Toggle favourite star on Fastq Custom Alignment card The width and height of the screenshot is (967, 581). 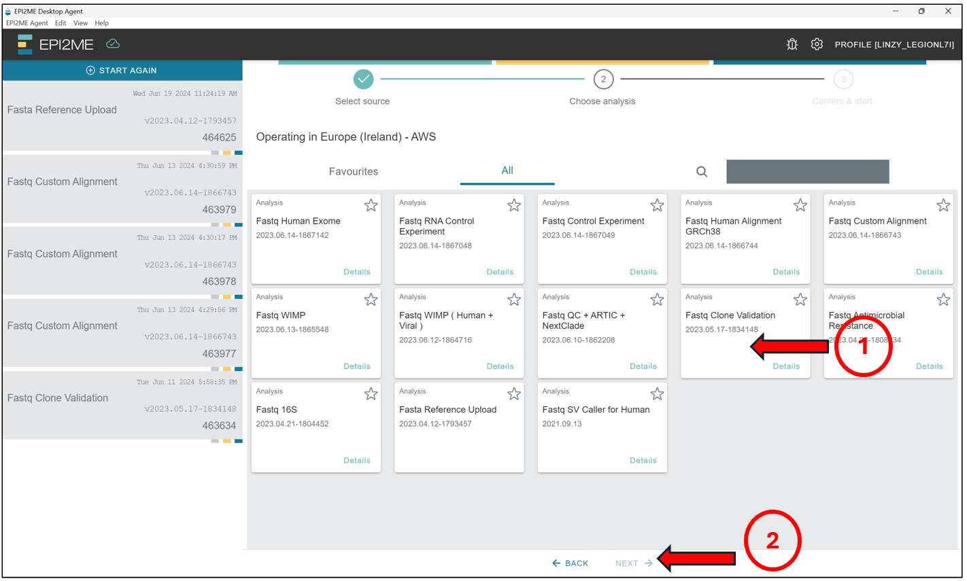tap(943, 205)
